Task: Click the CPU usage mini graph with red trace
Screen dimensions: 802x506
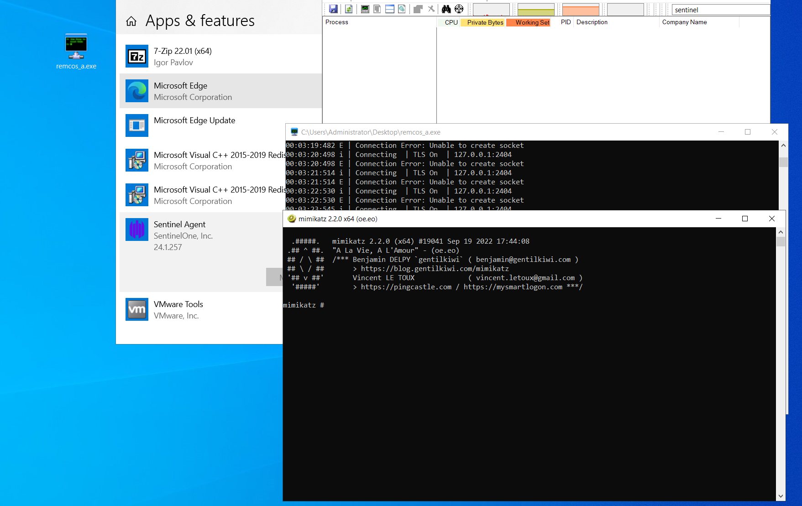Action: 491,10
